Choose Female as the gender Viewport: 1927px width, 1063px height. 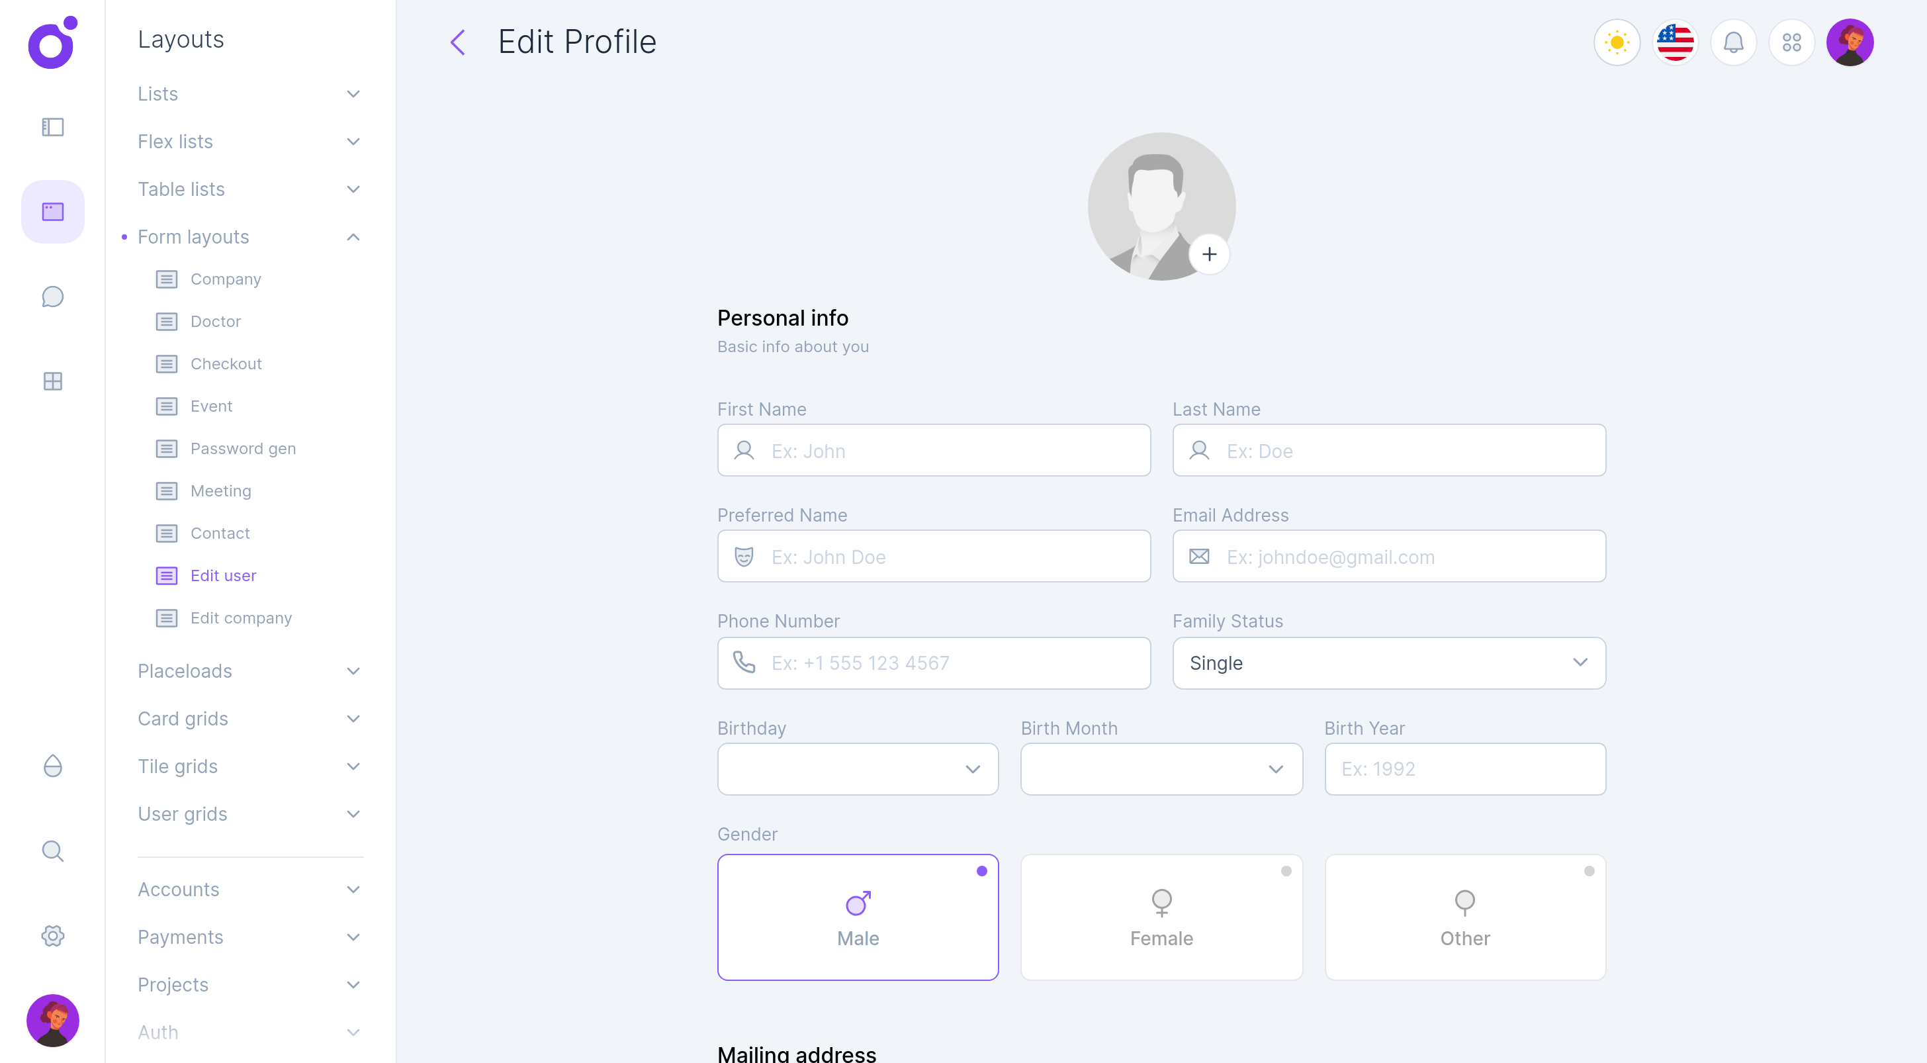[x=1161, y=917]
